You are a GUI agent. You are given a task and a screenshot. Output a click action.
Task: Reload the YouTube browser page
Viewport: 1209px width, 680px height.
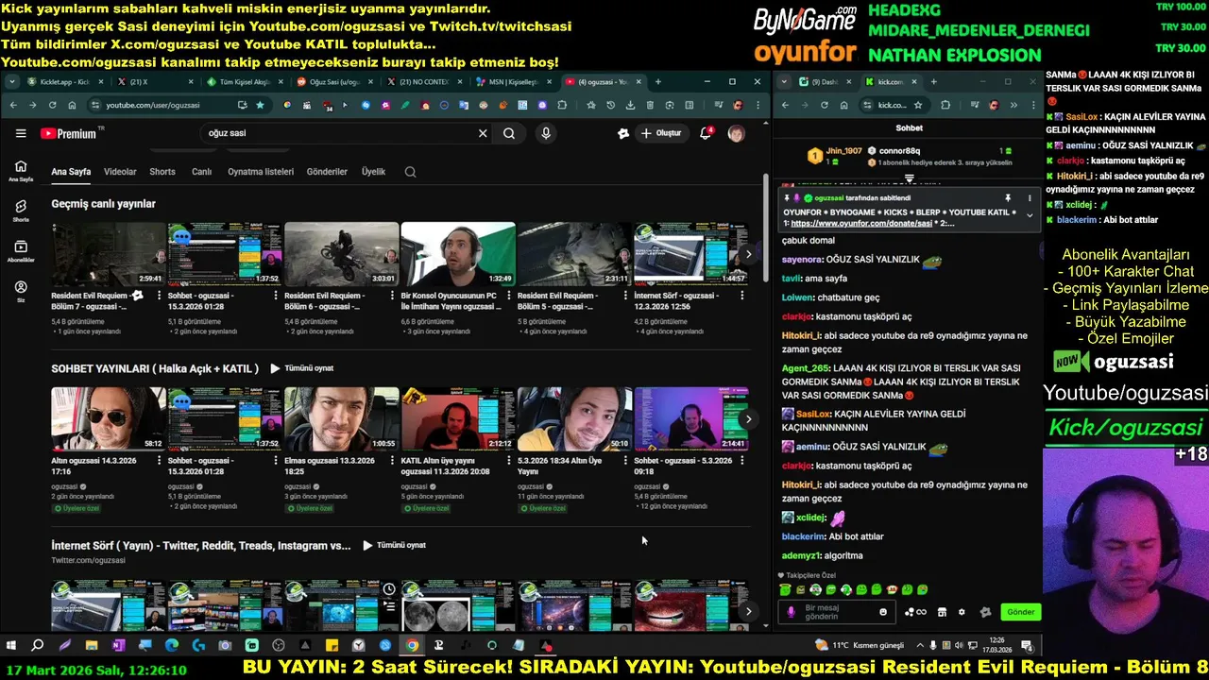(52, 105)
